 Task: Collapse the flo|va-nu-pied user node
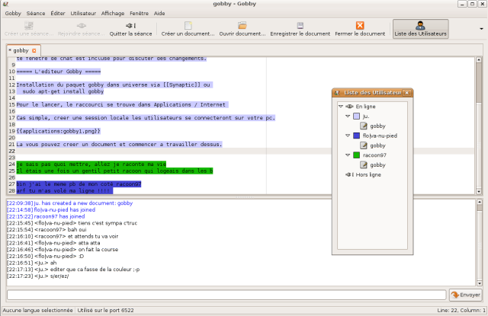pos(348,136)
